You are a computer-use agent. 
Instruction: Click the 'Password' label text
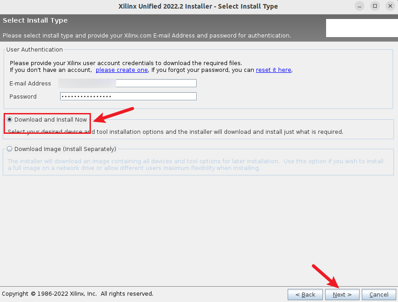23,96
